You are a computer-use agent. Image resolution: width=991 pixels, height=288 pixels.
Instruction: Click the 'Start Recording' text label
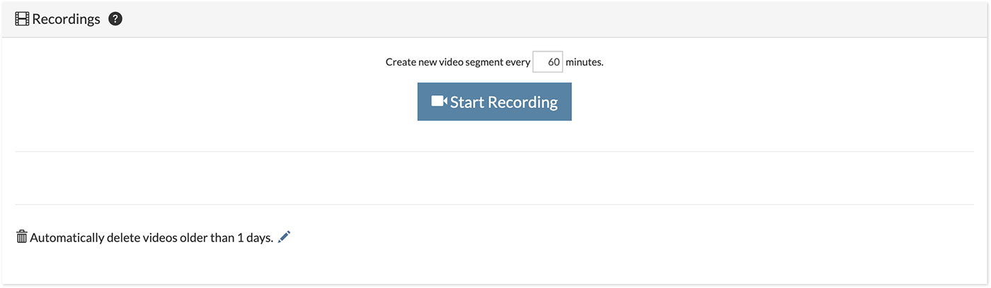click(x=503, y=102)
